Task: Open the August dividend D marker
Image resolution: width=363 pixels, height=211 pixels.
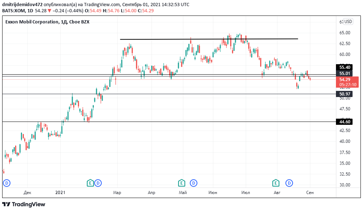Action: point(289,183)
